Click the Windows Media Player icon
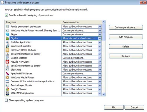 click(x=7, y=77)
